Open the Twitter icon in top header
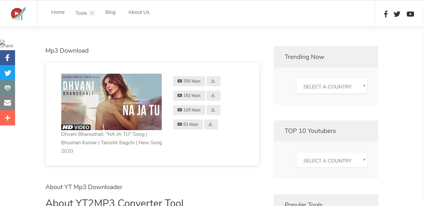Image resolution: width=424 pixels, height=206 pixels. tap(397, 14)
